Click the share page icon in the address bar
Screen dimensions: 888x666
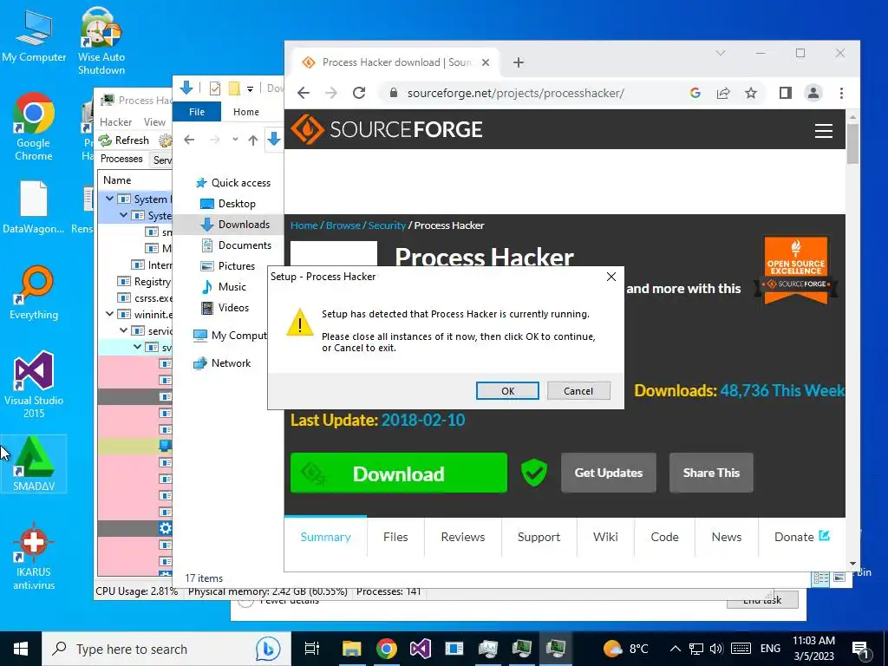(x=723, y=93)
